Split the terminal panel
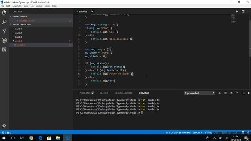 coord(226,93)
